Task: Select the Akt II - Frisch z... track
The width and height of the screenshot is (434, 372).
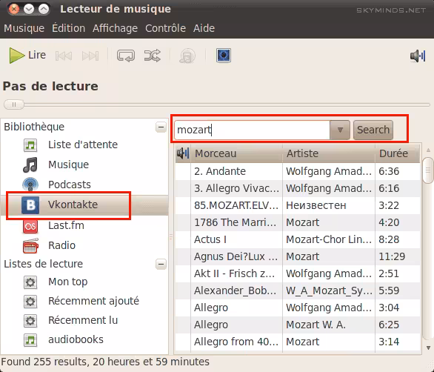Action: (x=298, y=273)
